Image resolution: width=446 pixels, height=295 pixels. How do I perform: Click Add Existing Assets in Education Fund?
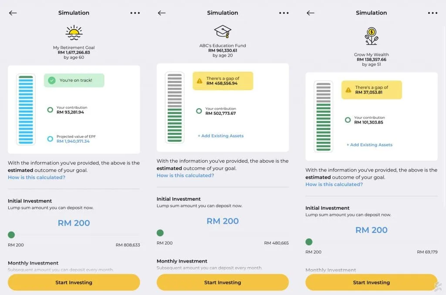[x=220, y=136]
